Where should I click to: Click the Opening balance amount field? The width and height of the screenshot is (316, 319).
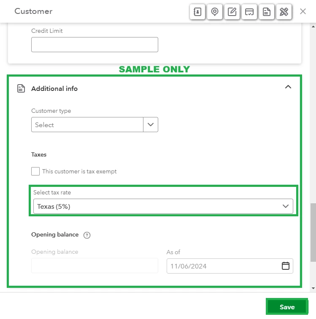tap(95, 266)
